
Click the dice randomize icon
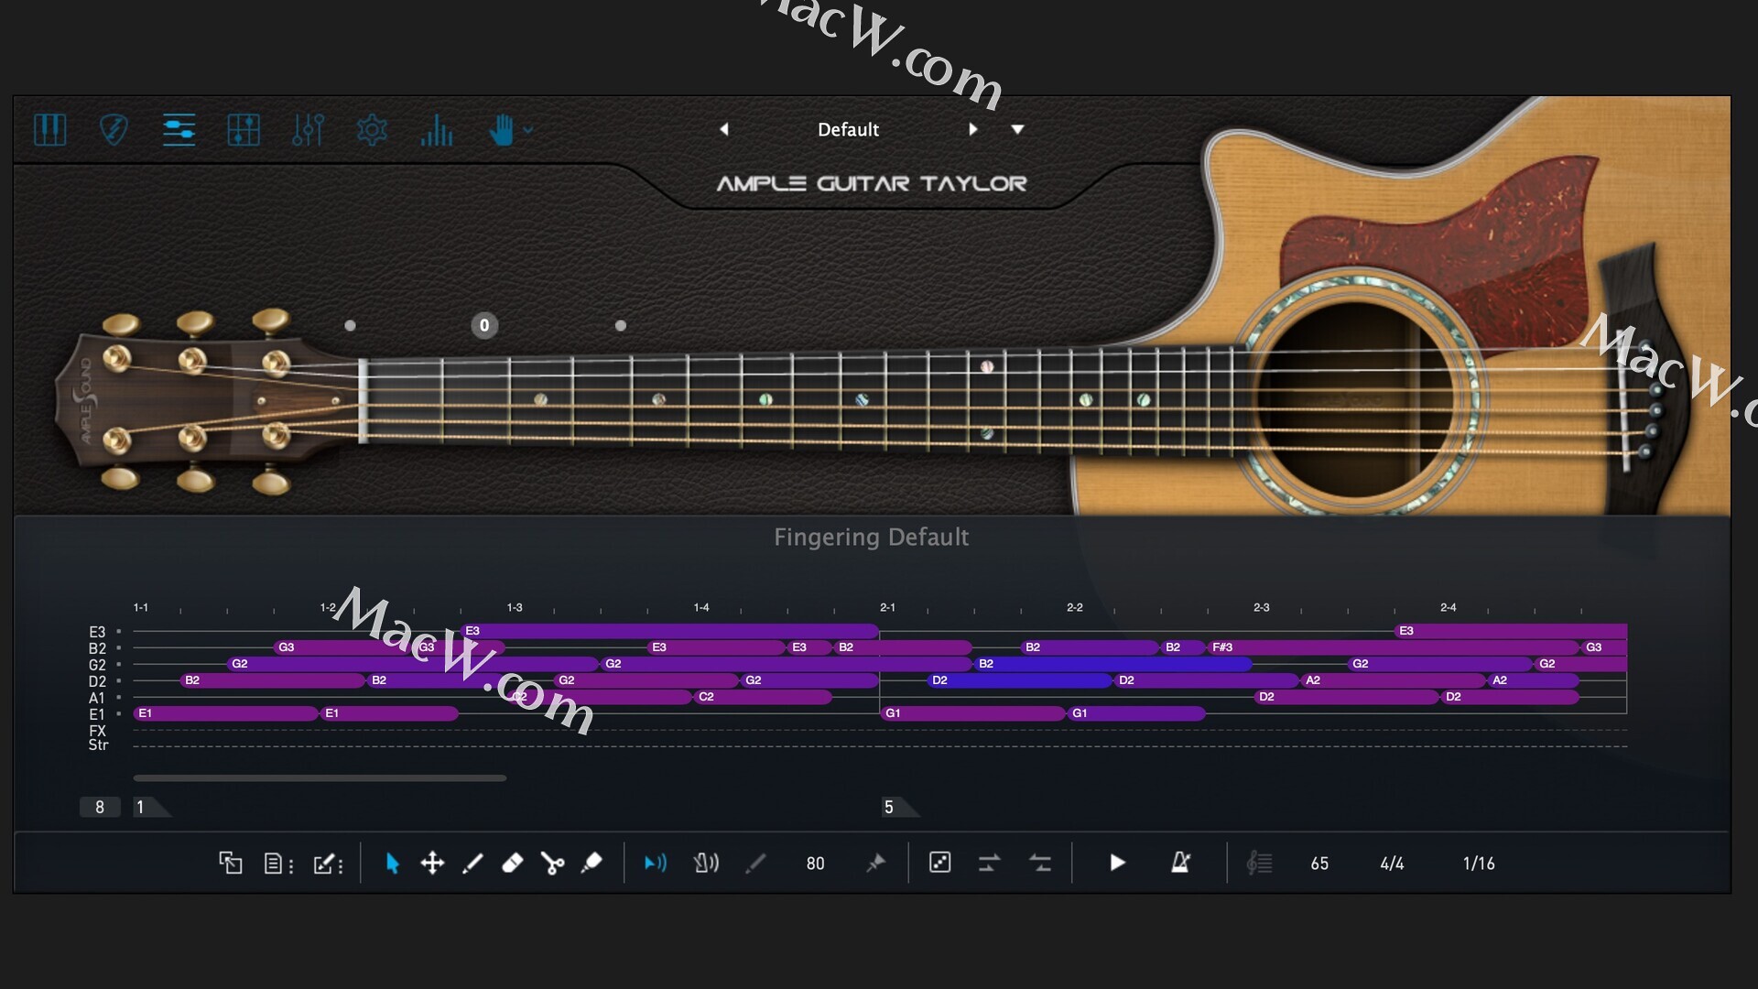pos(940,863)
